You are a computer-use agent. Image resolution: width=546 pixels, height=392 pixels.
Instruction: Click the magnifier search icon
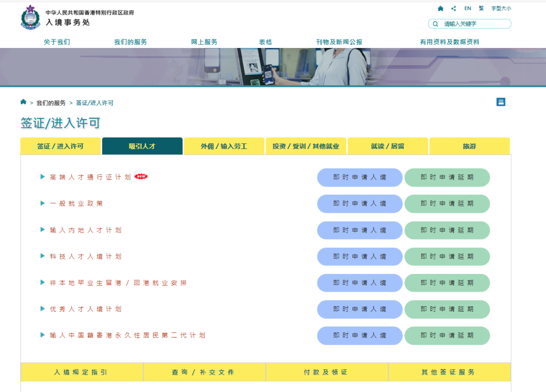(435, 24)
